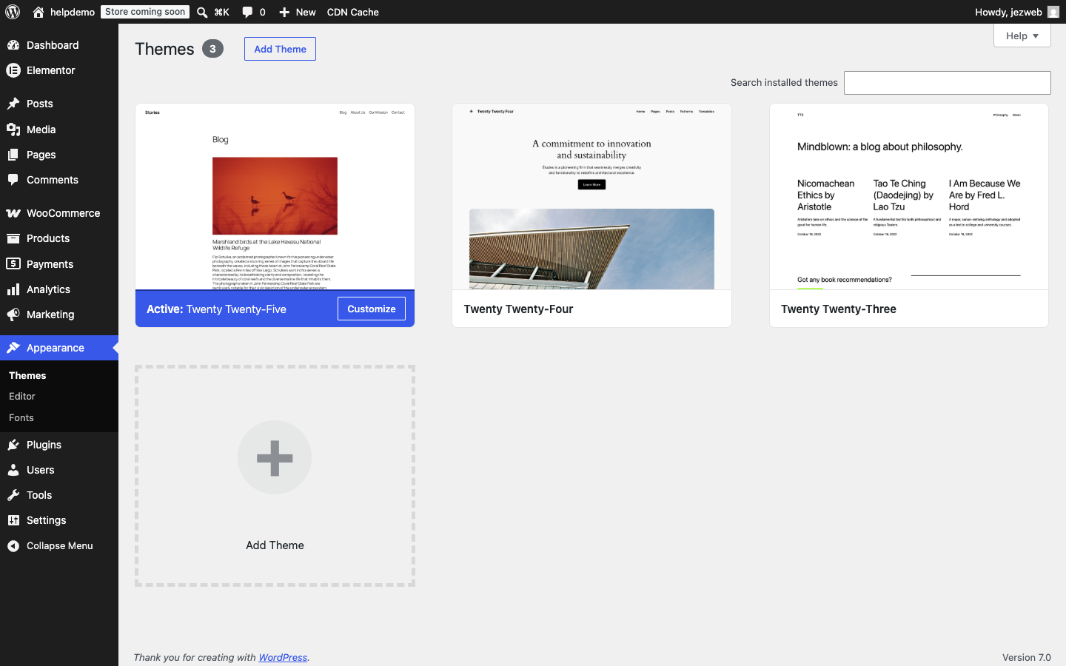Open the New content menu

298,12
